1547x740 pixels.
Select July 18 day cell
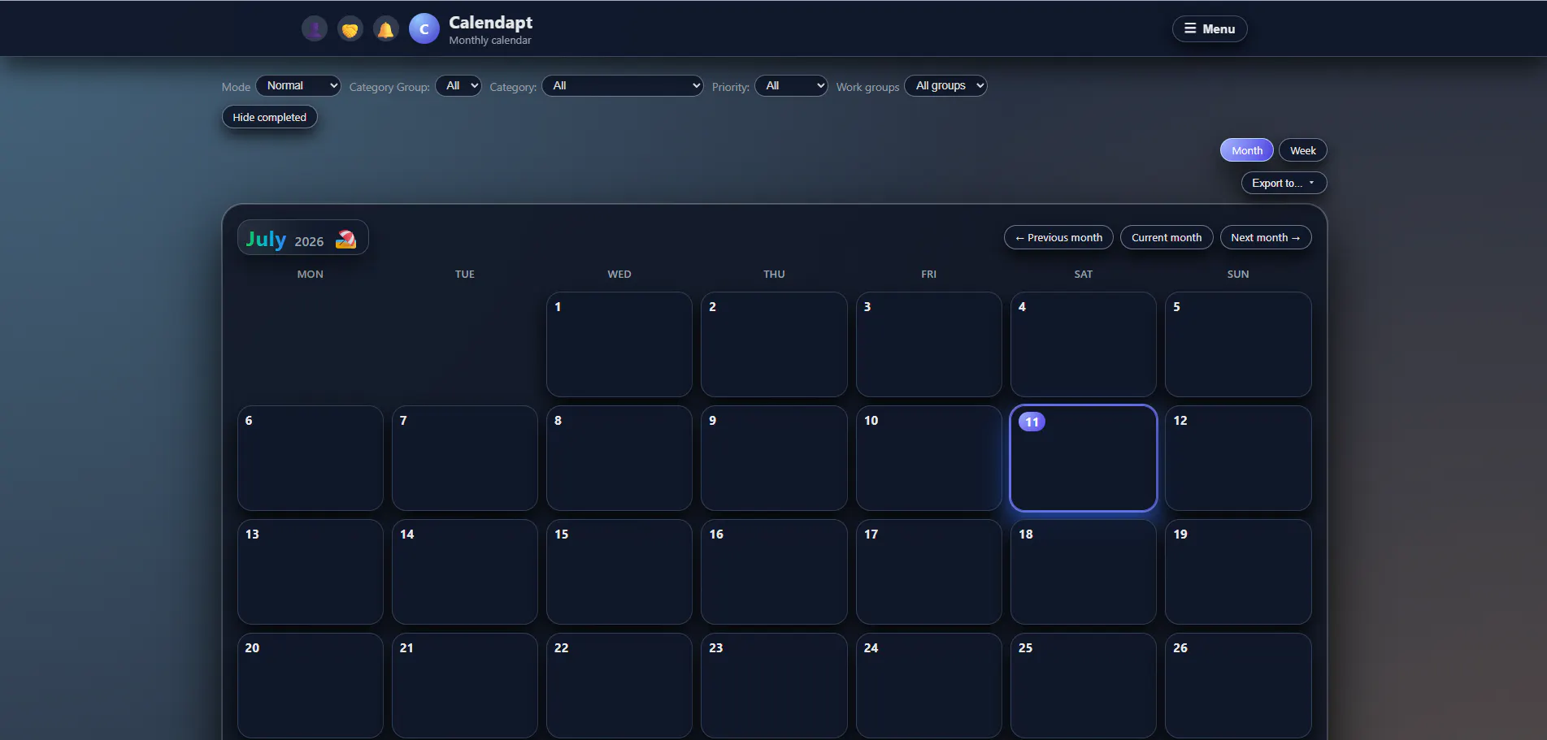[1083, 572]
